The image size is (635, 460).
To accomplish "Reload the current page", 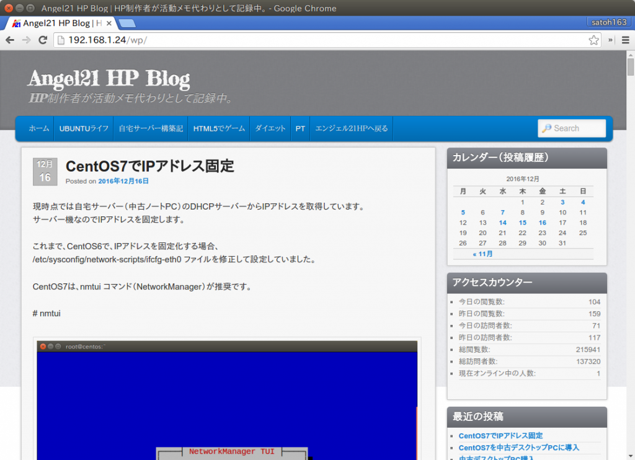I will pyautogui.click(x=43, y=40).
